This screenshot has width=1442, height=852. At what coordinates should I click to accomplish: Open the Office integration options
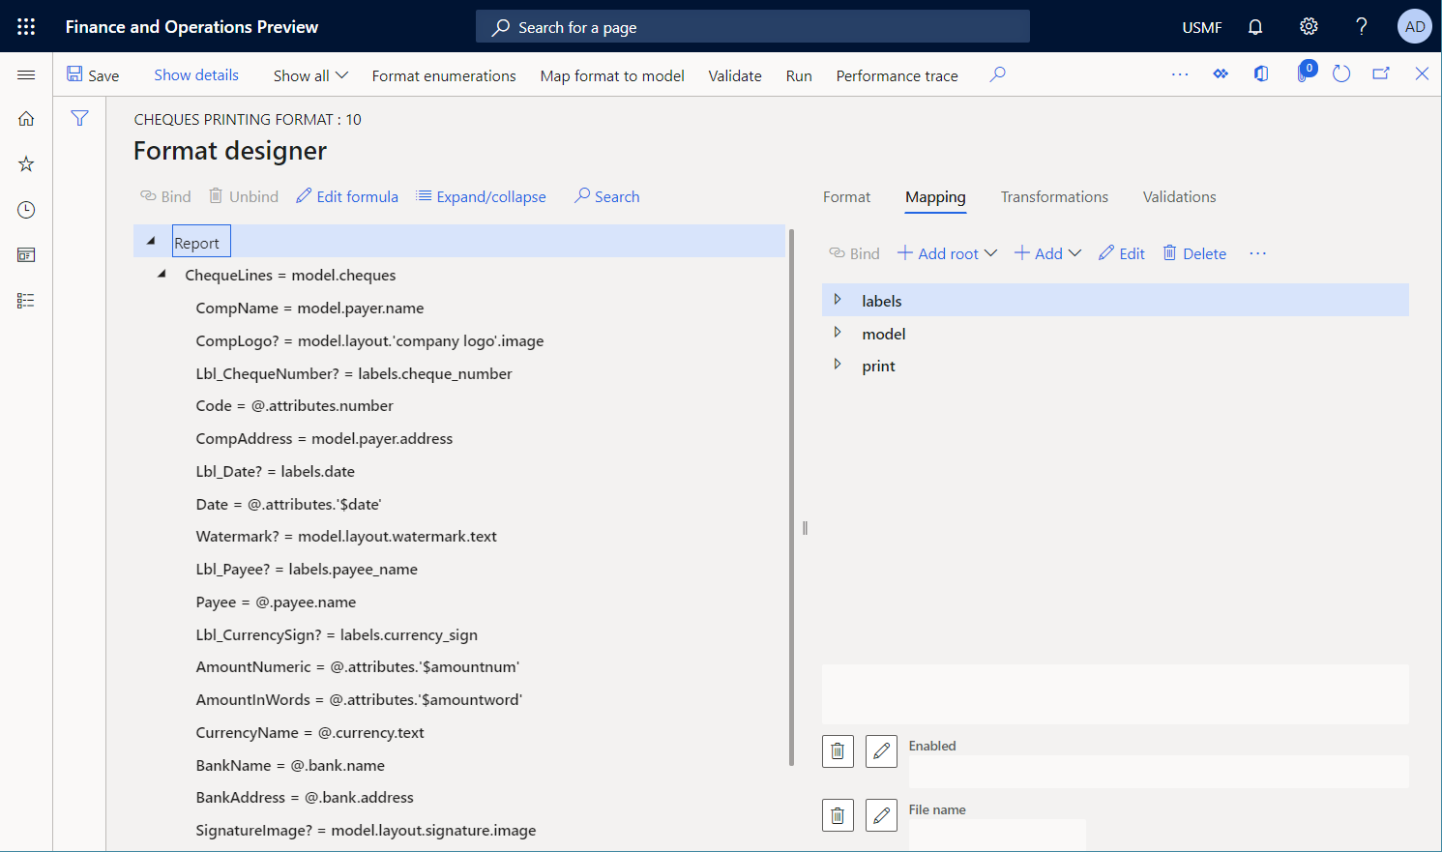[x=1261, y=73]
